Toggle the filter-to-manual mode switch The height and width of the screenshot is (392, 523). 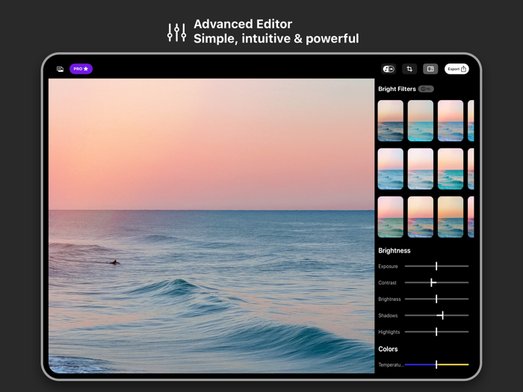389,69
